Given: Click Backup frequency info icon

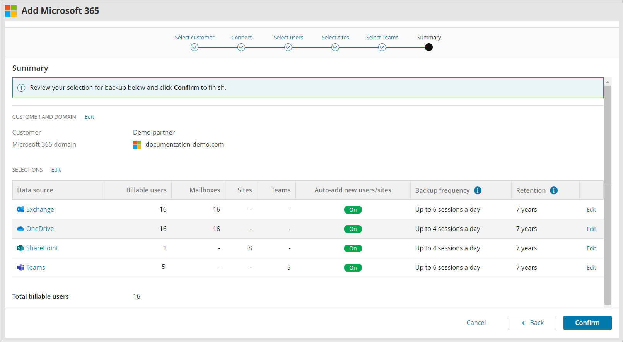Looking at the screenshot, I should (x=478, y=190).
